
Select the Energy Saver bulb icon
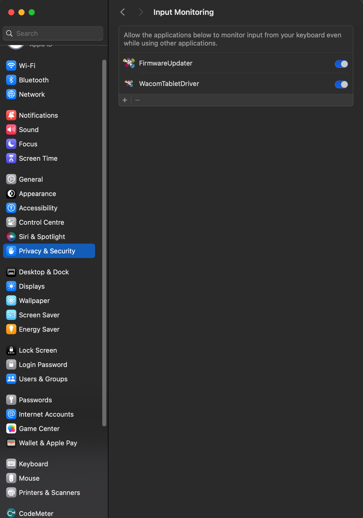click(x=11, y=329)
